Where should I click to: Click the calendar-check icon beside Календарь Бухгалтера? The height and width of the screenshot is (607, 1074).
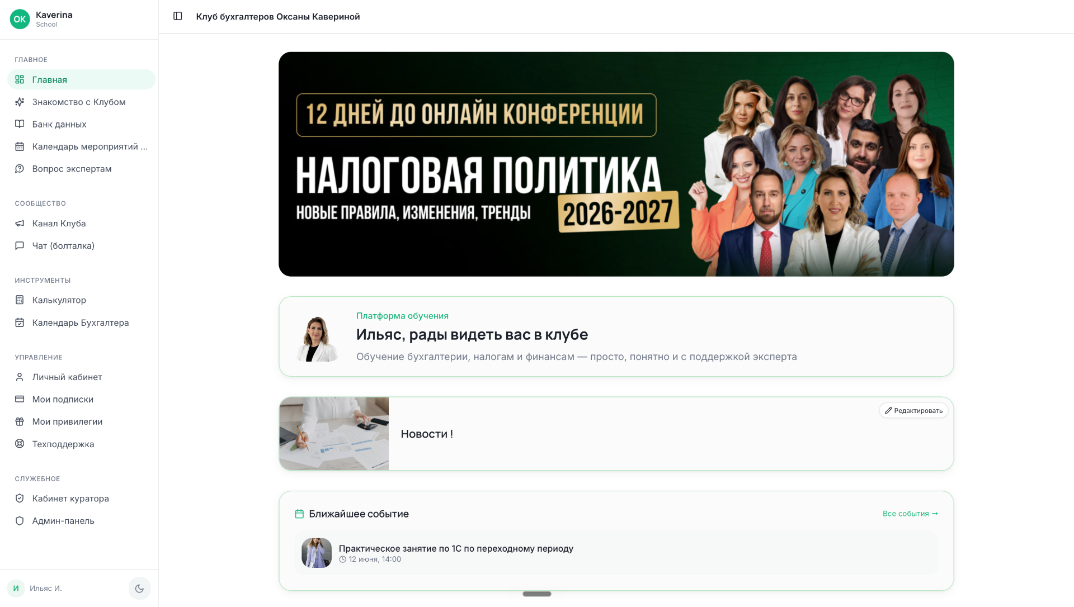[x=20, y=323]
